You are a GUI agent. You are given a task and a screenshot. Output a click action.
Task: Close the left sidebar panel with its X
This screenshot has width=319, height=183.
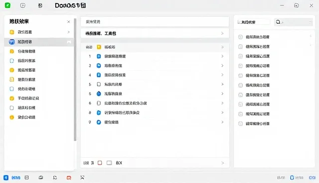click(x=69, y=22)
